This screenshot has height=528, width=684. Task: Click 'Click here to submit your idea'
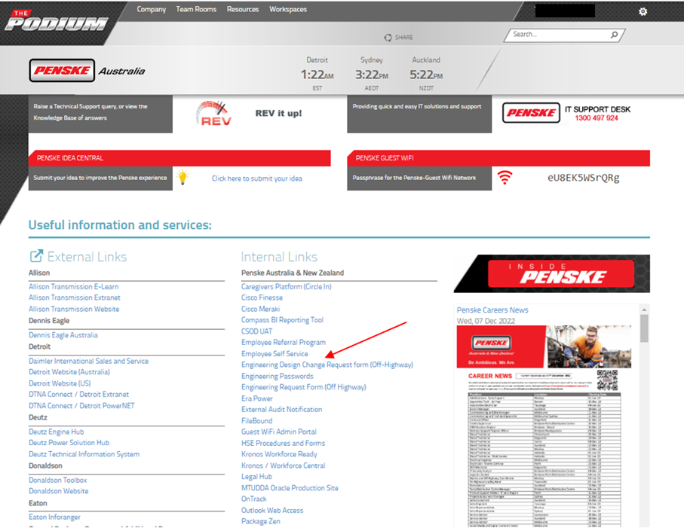click(x=257, y=179)
